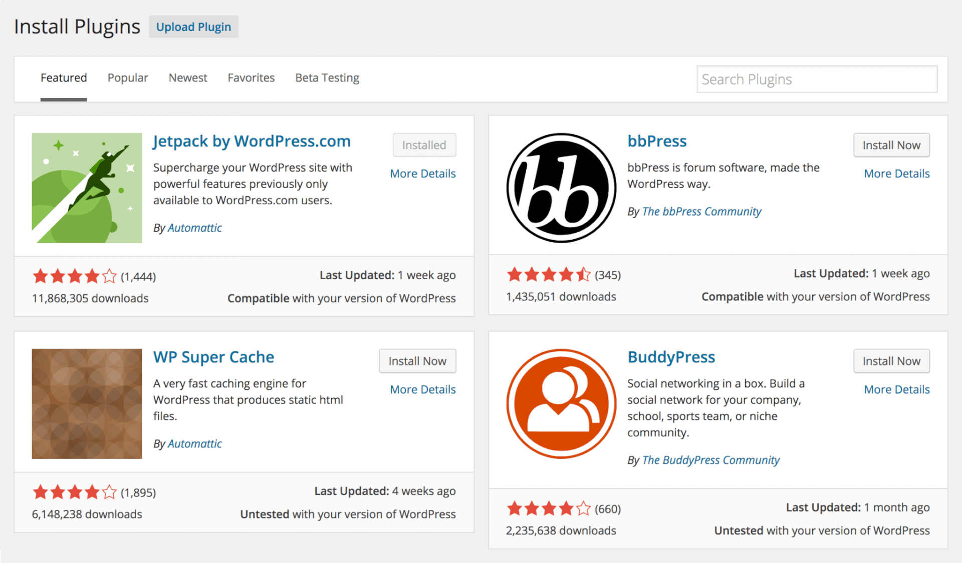Click the Upload Plugin button
962x563 pixels.
click(x=193, y=27)
